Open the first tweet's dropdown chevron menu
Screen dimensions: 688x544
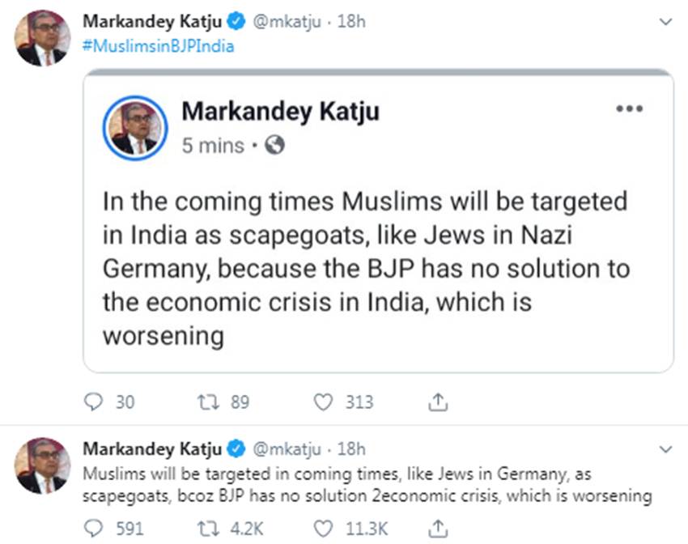pos(666,23)
